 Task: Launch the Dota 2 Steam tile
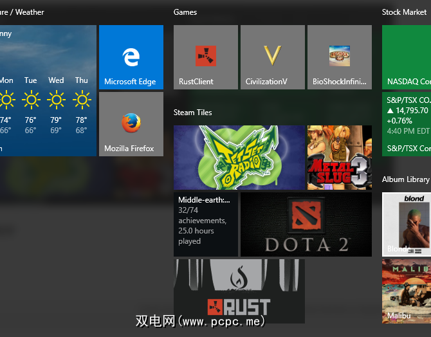coord(306,224)
